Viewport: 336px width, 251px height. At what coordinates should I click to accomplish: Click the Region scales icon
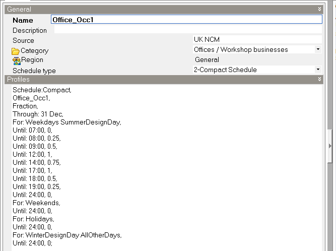[x=17, y=61]
